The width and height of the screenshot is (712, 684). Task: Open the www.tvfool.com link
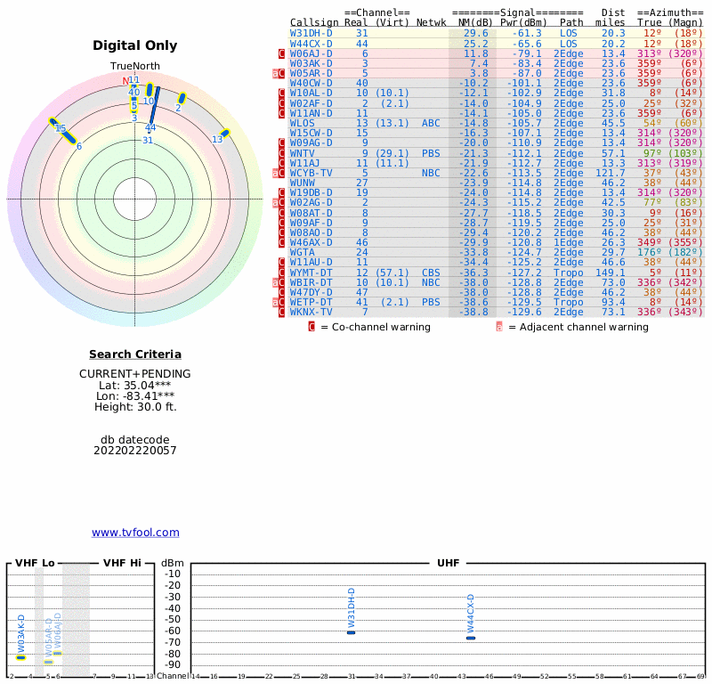pyautogui.click(x=135, y=533)
